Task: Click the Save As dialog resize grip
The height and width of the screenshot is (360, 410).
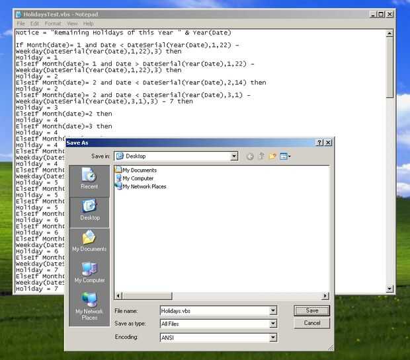Action: 331,347
